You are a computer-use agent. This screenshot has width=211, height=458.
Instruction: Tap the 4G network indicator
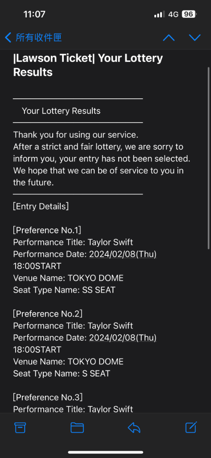173,14
